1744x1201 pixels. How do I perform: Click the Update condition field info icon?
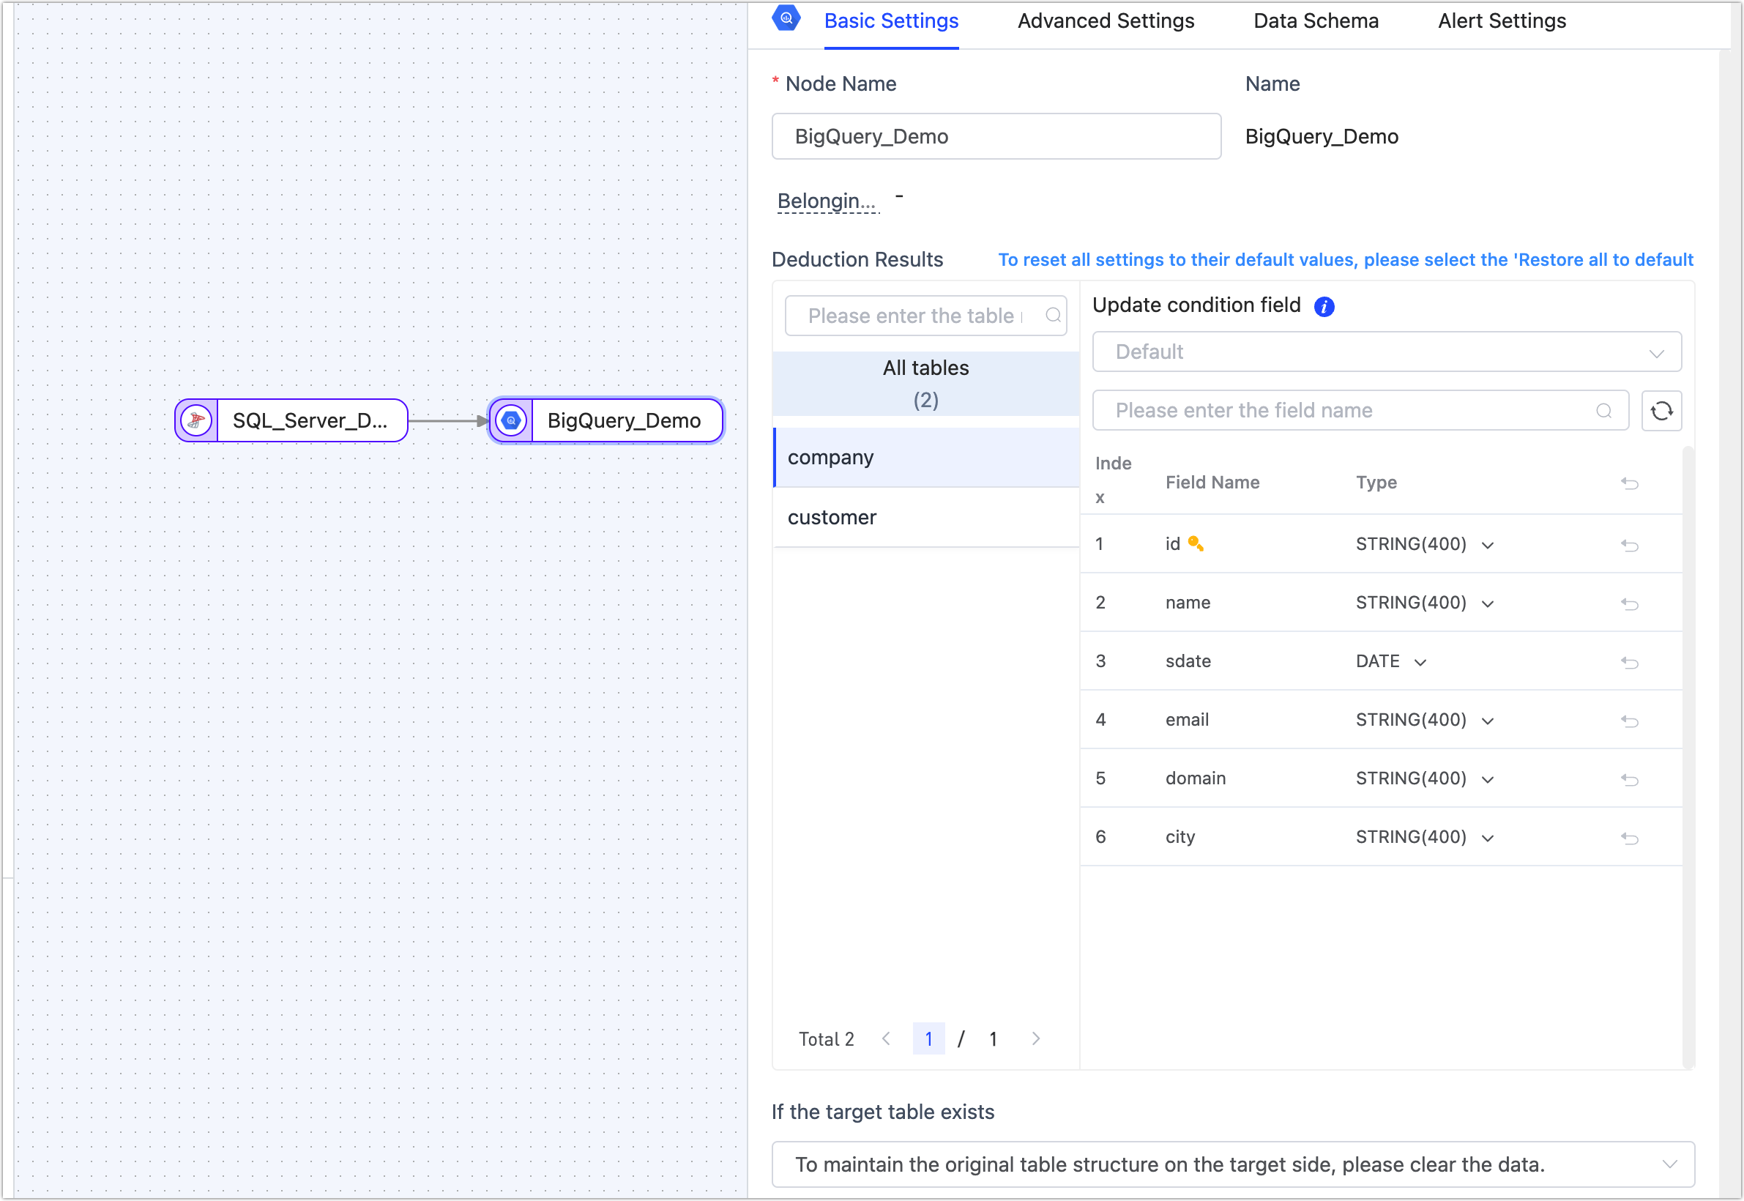pos(1324,306)
